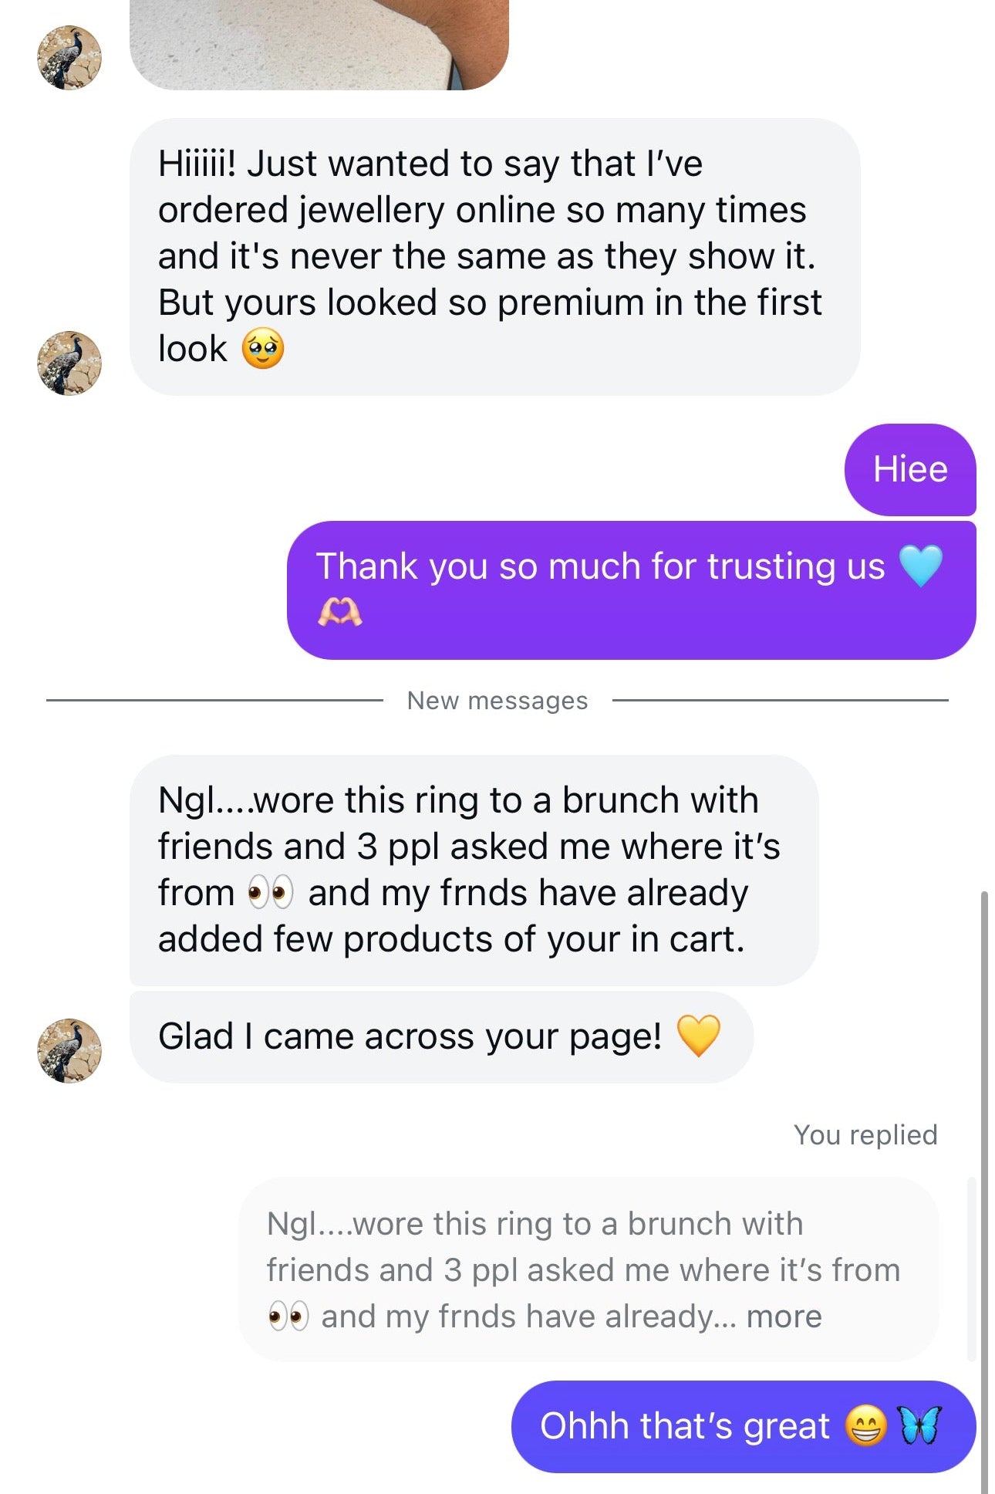Tap the heart hands emoji

(339, 613)
